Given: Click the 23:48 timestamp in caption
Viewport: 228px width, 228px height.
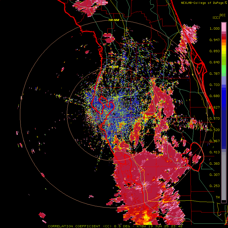Looking at the screenshot, I should click(177, 226).
